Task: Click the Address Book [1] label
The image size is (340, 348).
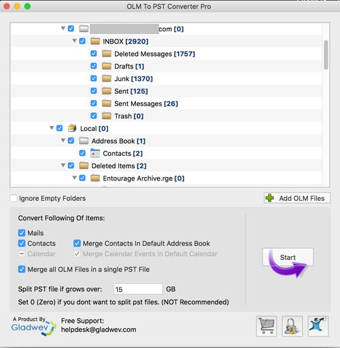Action: coord(118,141)
